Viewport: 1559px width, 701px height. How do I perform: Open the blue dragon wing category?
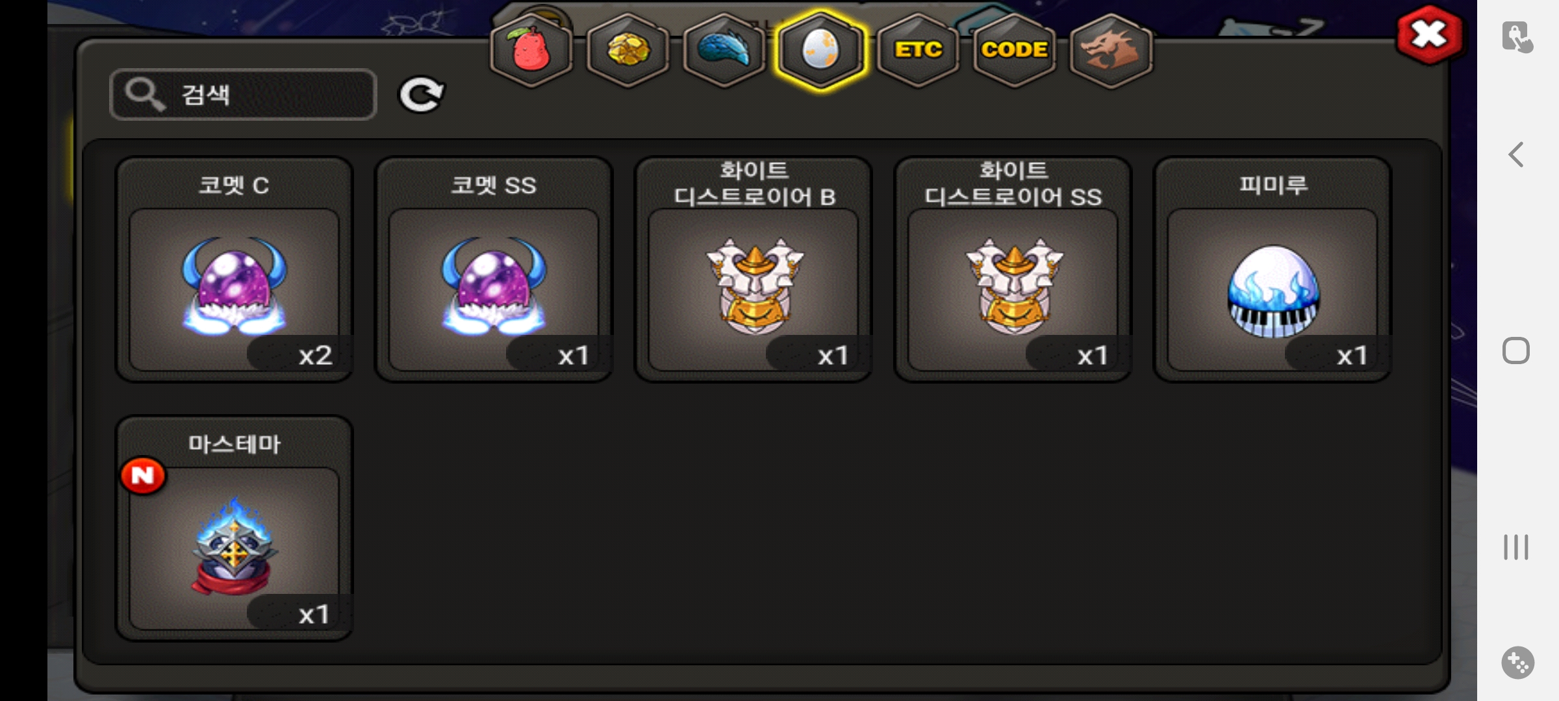click(724, 50)
